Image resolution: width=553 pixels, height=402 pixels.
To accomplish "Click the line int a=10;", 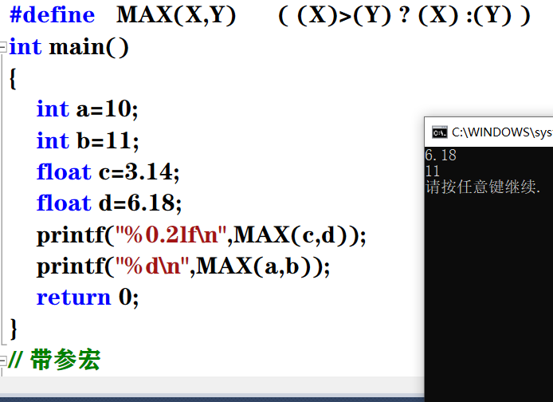I will pyautogui.click(x=87, y=109).
